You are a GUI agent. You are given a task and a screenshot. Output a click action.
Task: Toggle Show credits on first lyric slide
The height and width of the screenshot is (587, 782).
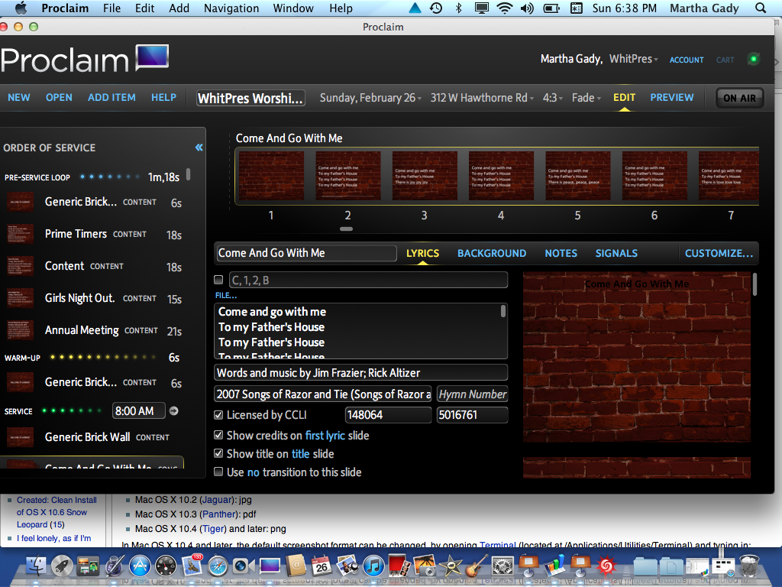(x=218, y=435)
